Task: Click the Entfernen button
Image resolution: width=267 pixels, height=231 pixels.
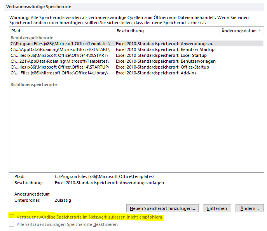Action: click(217, 208)
